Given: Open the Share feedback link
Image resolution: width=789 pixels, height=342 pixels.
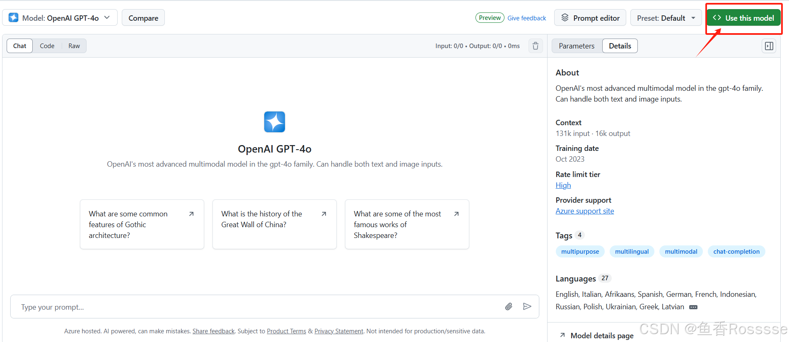Looking at the screenshot, I should 214,331.
